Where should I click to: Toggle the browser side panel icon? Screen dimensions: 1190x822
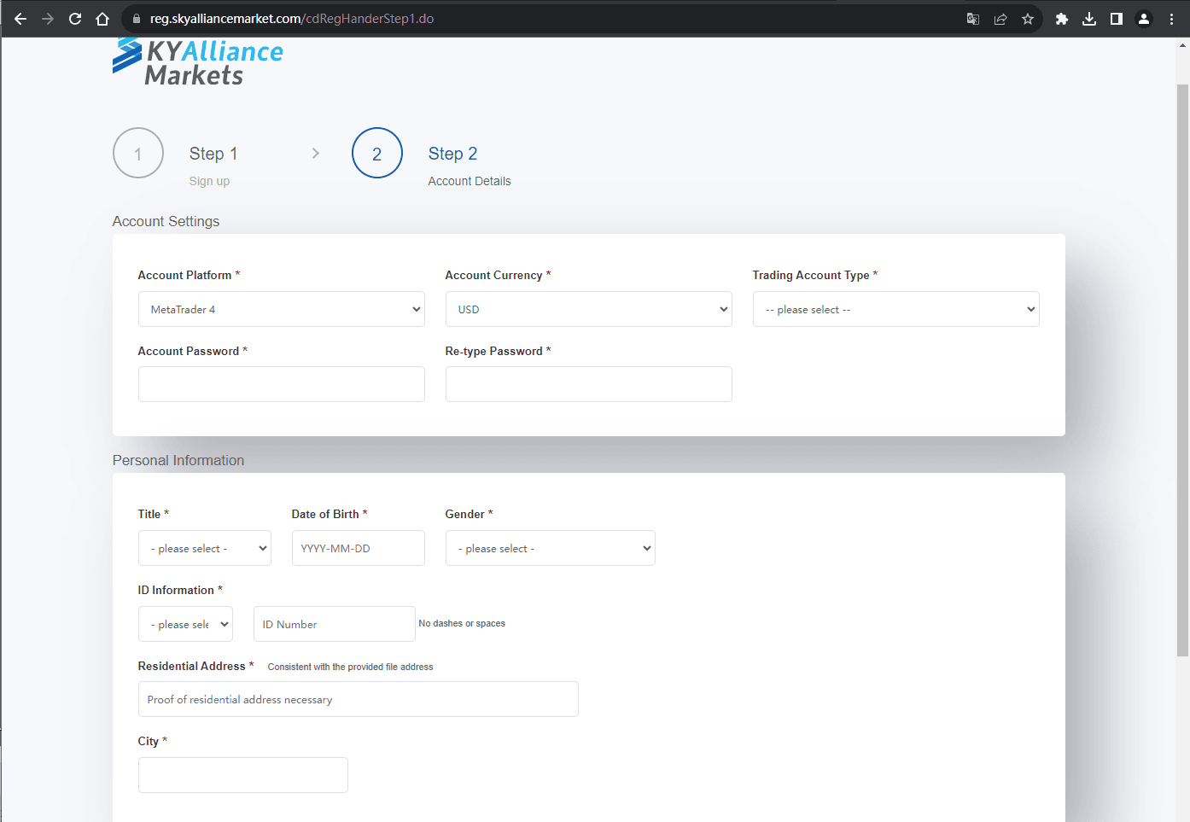coord(1117,19)
